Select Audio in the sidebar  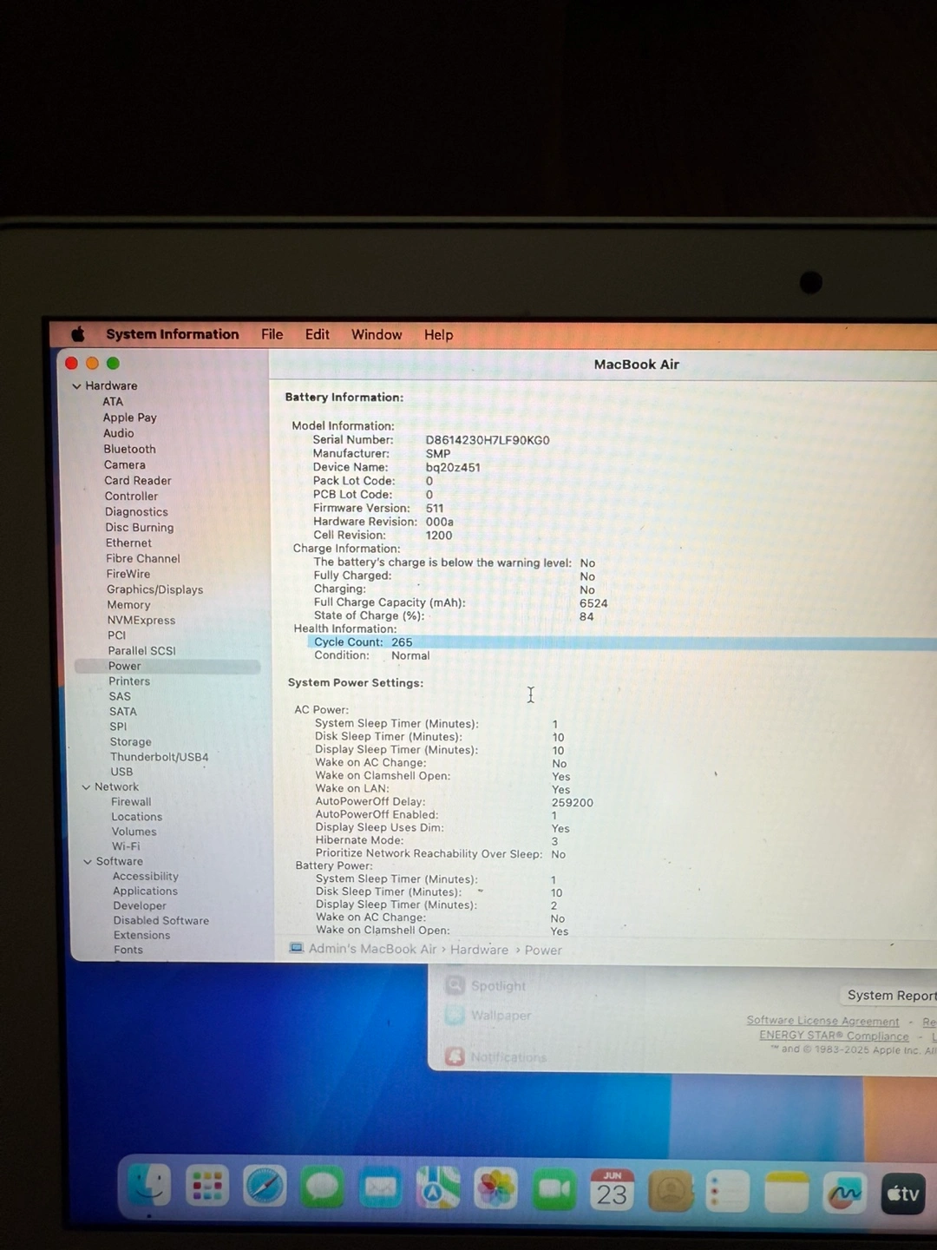click(119, 433)
